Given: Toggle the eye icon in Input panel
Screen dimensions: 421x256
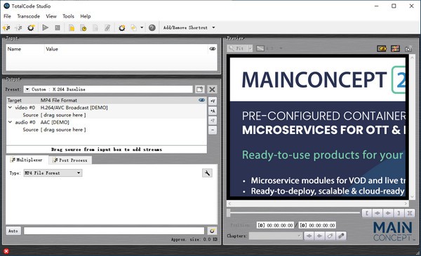Looking at the screenshot, I should [213, 49].
